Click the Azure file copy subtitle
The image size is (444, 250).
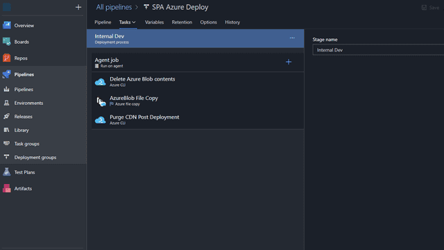pyautogui.click(x=127, y=104)
